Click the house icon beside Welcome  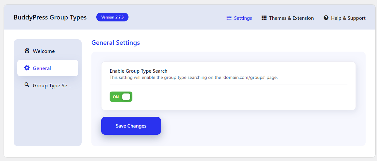(x=27, y=51)
